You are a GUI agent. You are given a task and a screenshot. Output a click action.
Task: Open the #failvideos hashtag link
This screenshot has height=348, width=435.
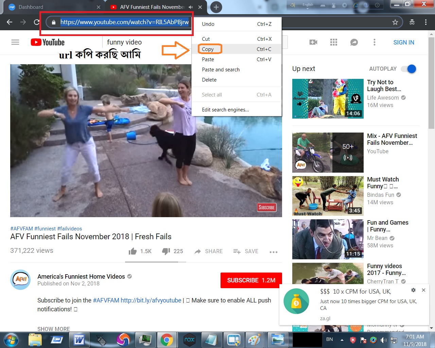click(x=70, y=229)
